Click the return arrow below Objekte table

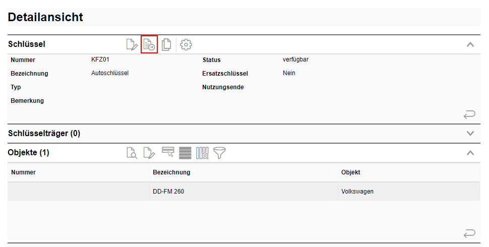click(x=469, y=233)
